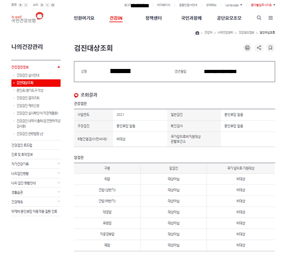Open 건강검진 실시안내 in sidebar
The height and width of the screenshot is (253, 292).
[28, 75]
